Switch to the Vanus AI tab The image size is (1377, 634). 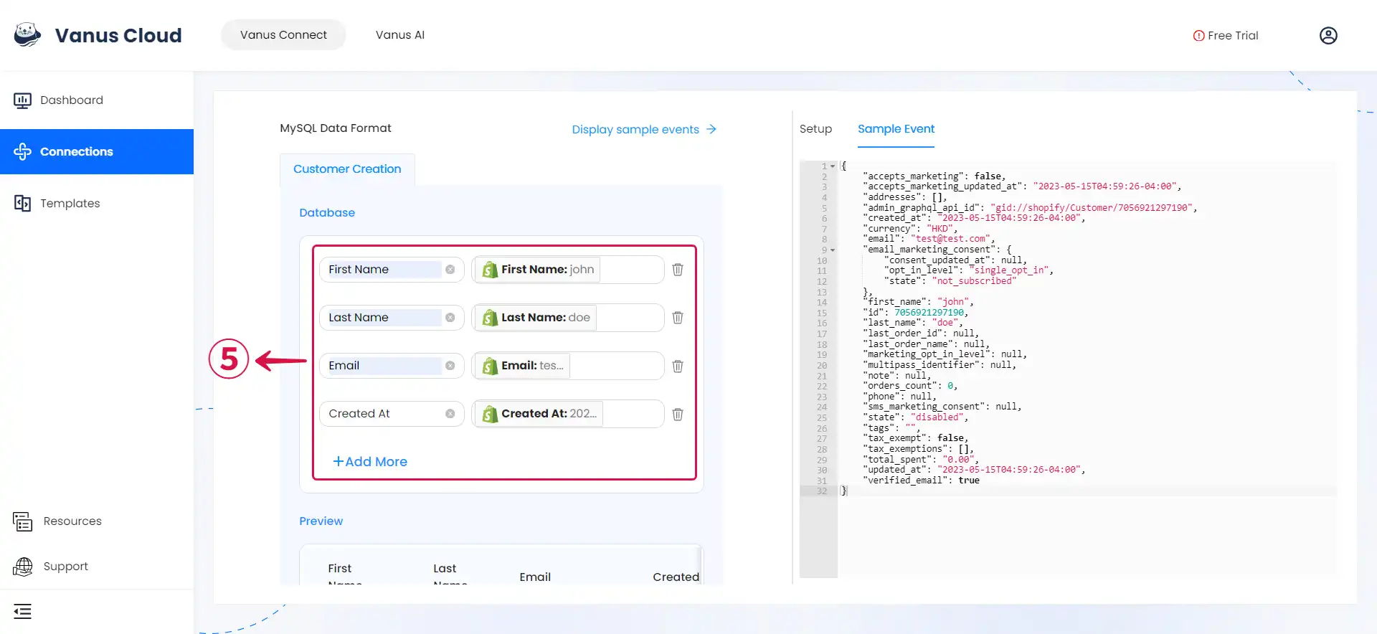tap(400, 34)
